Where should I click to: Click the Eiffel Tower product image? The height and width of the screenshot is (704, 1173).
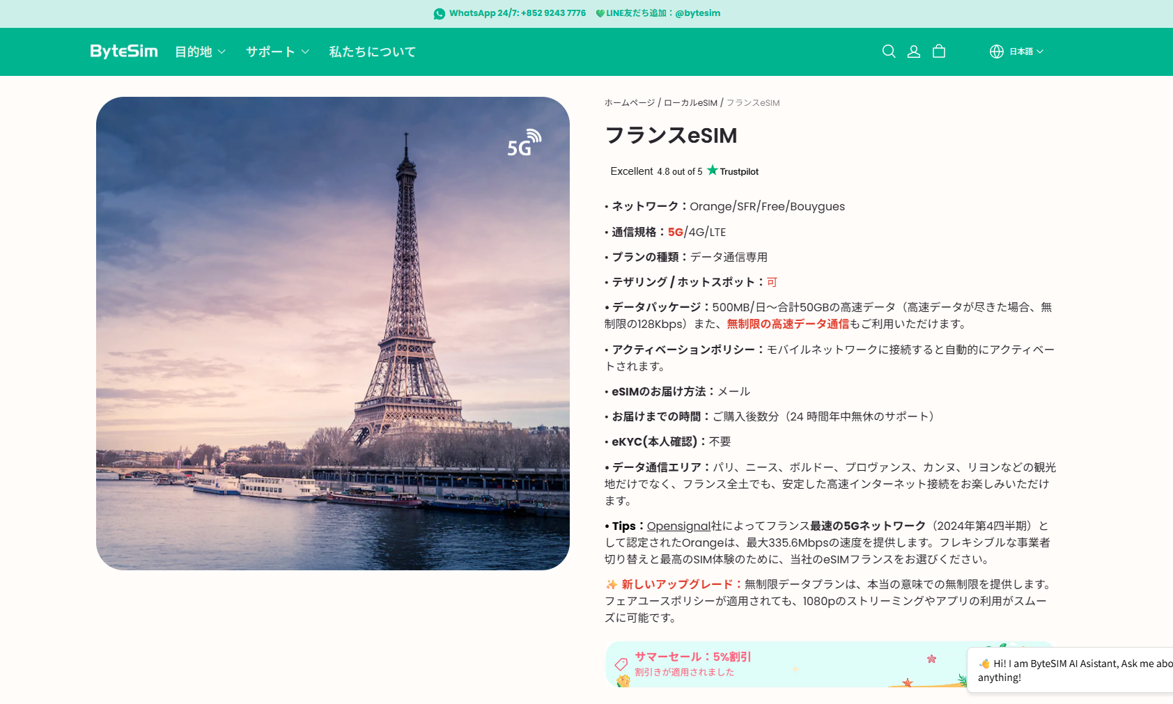[333, 334]
